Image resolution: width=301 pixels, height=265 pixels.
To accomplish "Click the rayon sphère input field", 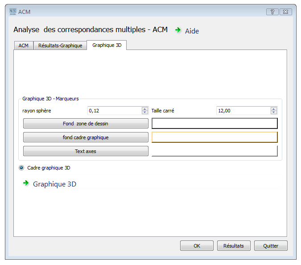I will (114, 111).
